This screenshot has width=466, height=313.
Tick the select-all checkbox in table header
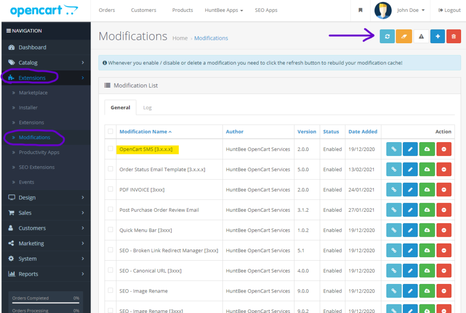point(110,131)
